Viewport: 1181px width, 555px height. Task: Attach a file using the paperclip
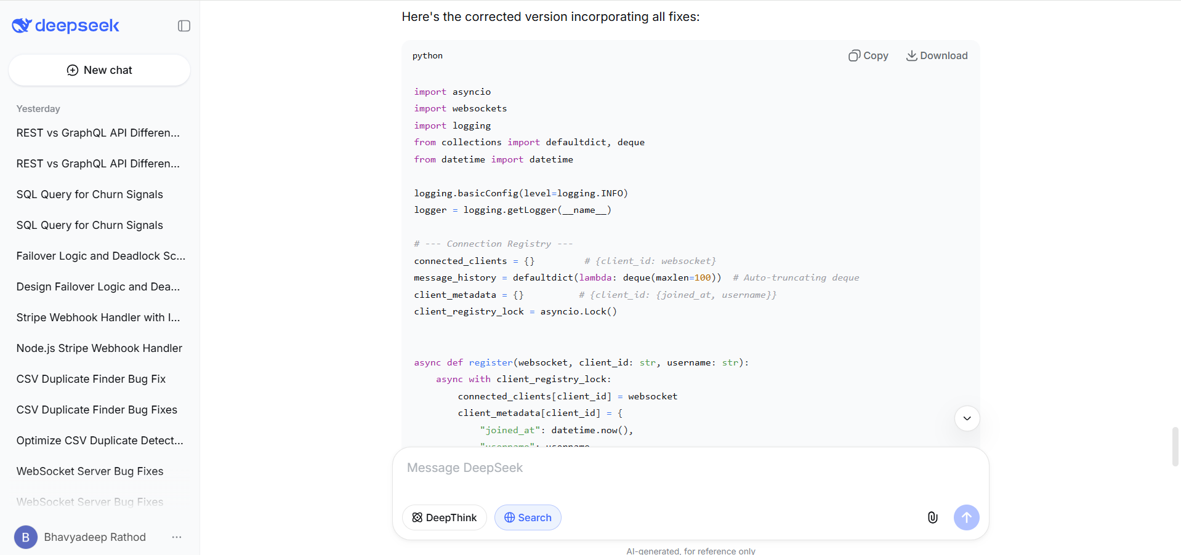(x=932, y=517)
